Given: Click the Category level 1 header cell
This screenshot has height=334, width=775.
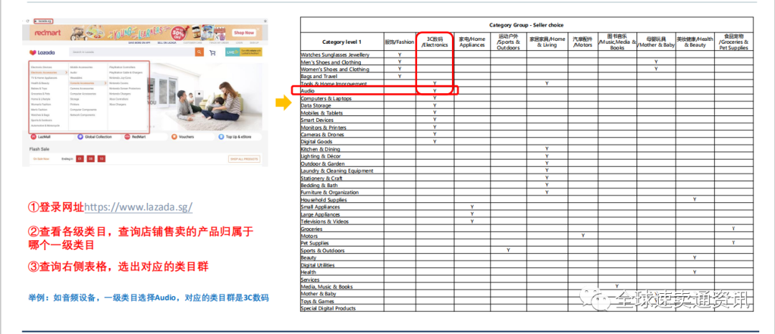Looking at the screenshot, I should [x=342, y=42].
